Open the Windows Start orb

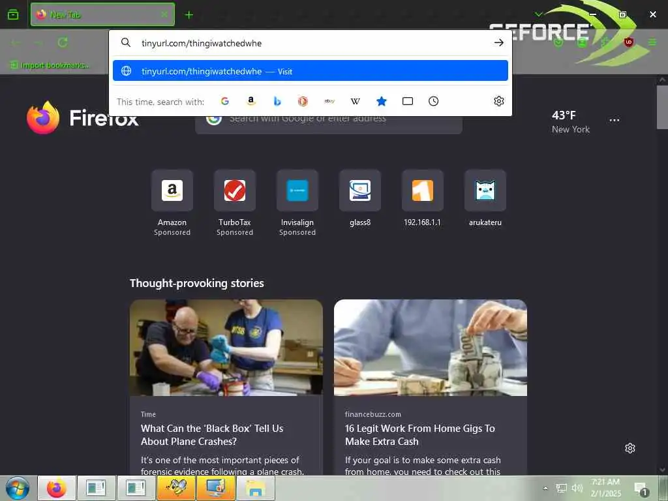pos(18,488)
